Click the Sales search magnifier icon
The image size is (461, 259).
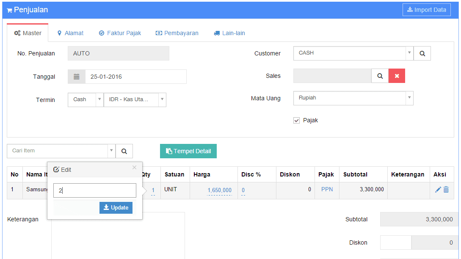click(380, 76)
